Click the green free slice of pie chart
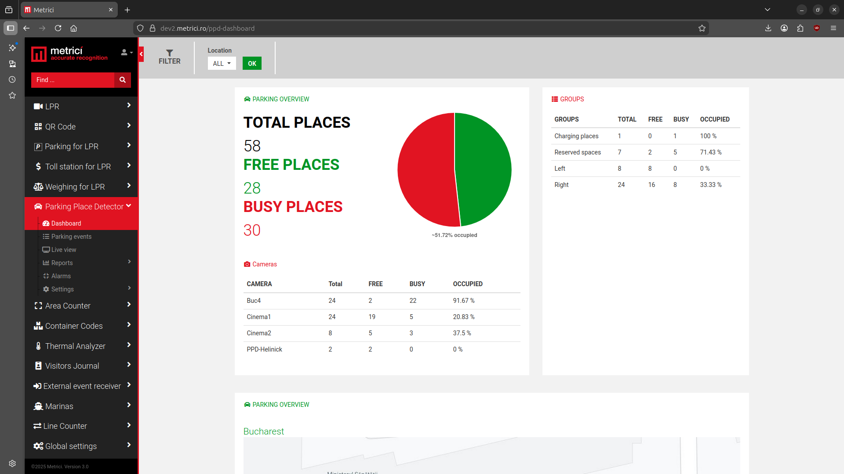Viewport: 844px width, 474px height. coord(484,169)
